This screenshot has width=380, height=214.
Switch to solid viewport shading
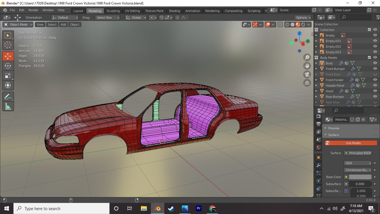tap(293, 25)
